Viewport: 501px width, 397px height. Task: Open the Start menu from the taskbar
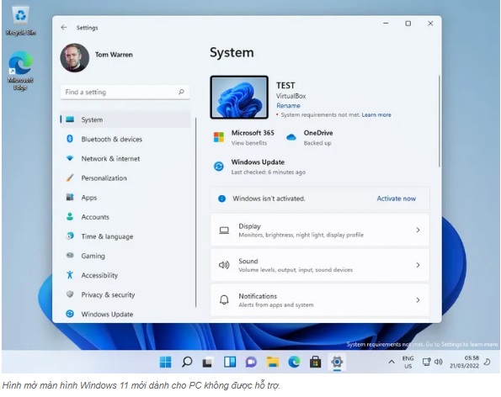tap(165, 362)
